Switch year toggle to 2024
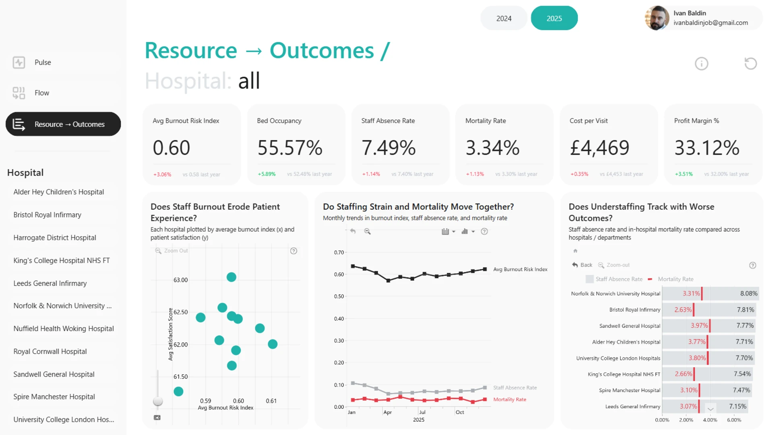The height and width of the screenshot is (435, 773). coord(504,18)
